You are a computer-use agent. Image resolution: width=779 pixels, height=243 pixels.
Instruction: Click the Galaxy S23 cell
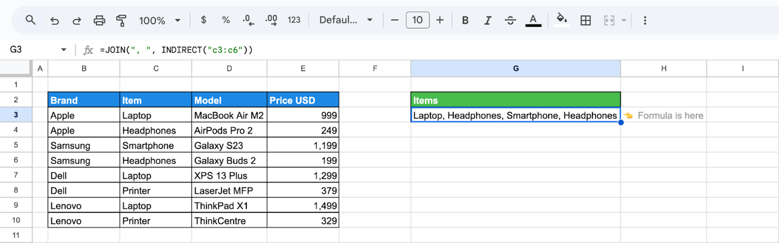[x=229, y=145]
